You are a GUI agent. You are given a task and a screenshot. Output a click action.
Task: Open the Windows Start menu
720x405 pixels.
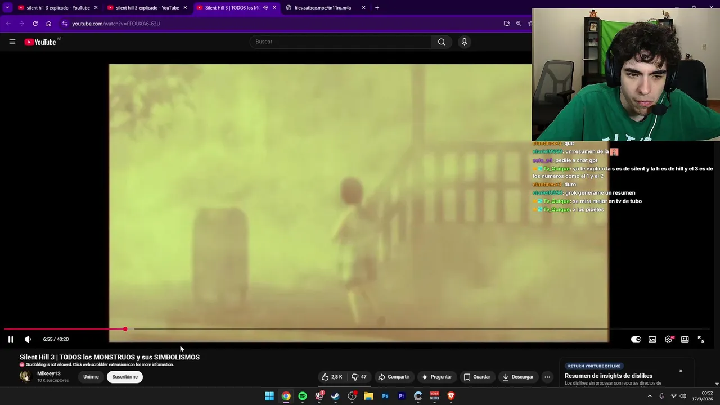pyautogui.click(x=269, y=396)
